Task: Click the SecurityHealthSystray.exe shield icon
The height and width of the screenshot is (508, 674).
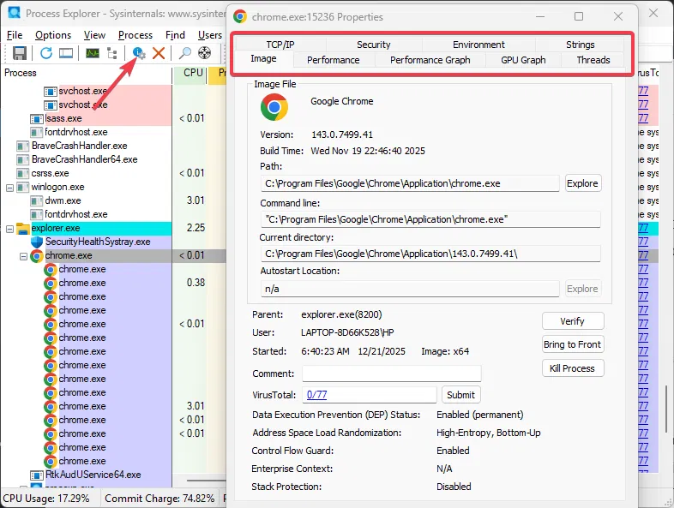Action: pyautogui.click(x=36, y=242)
